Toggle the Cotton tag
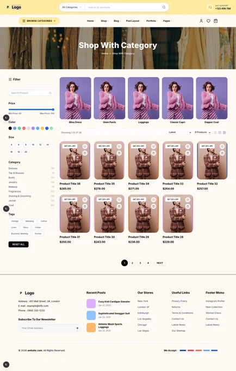Image resolution: width=236 pixels, height=371 pixels. pos(44,221)
